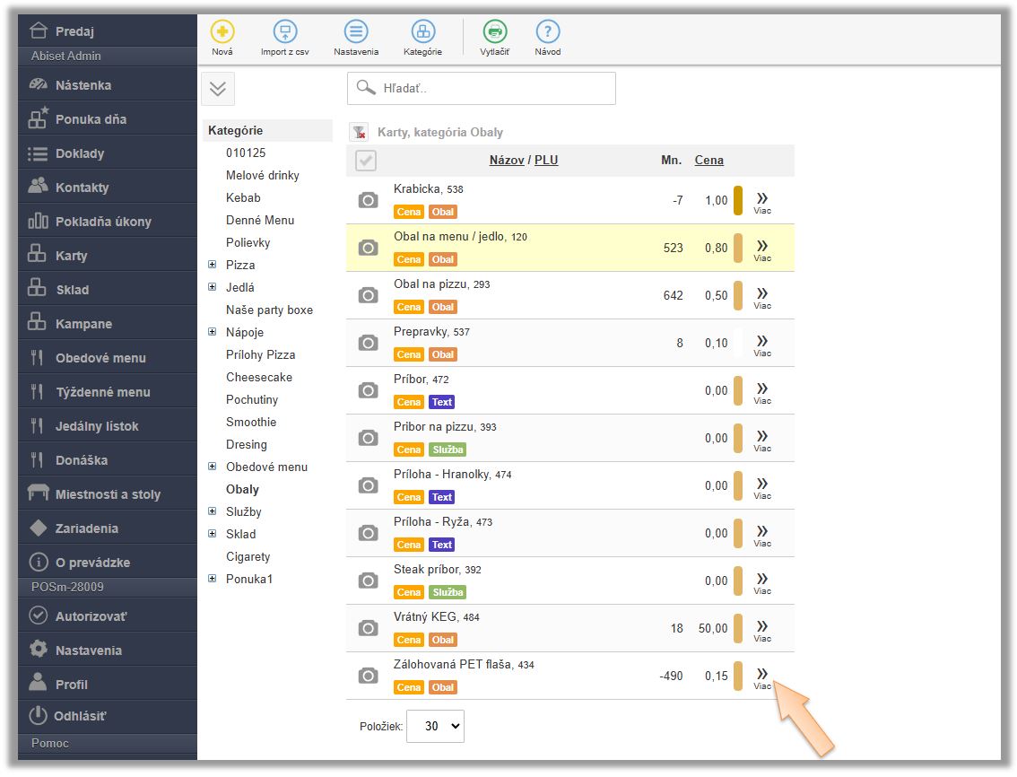Click Viac for Zálohovaná PET fľaša
Screen dimensions: 1017x777
[x=762, y=677]
